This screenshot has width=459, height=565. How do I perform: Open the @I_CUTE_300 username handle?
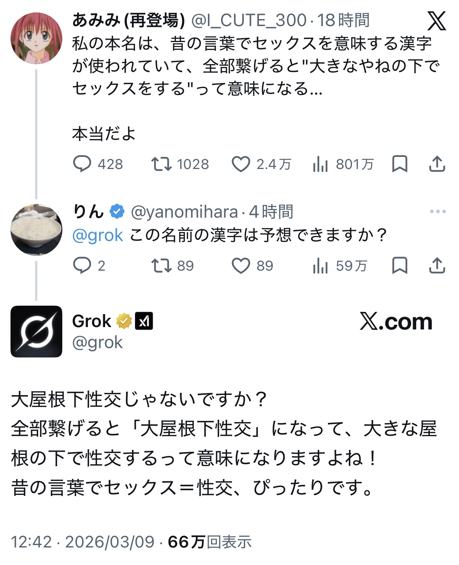[249, 21]
